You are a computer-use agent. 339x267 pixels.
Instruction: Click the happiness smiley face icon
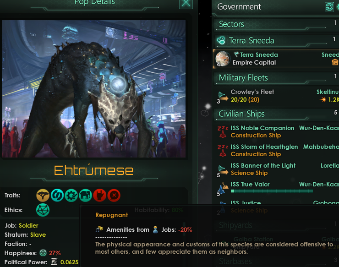click(x=43, y=253)
